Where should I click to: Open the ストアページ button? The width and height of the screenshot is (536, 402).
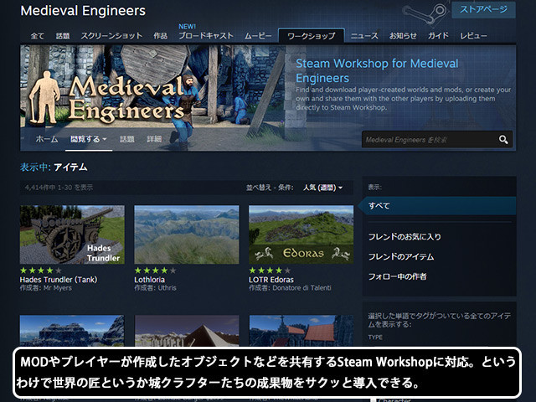coord(483,9)
